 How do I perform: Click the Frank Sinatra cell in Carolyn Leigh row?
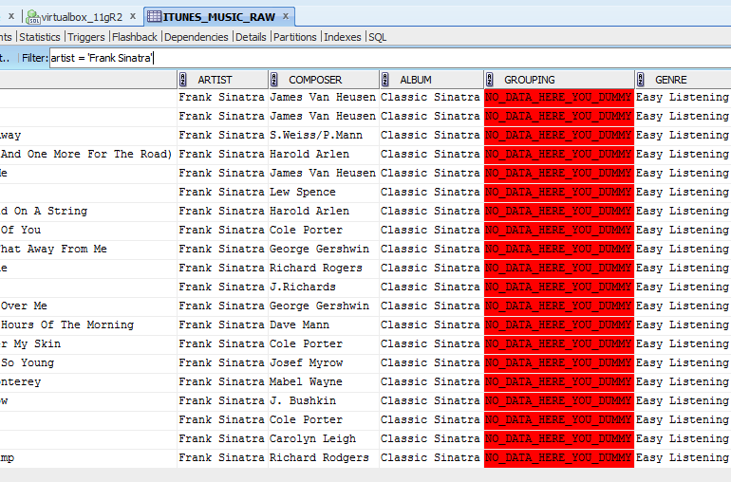(222, 439)
